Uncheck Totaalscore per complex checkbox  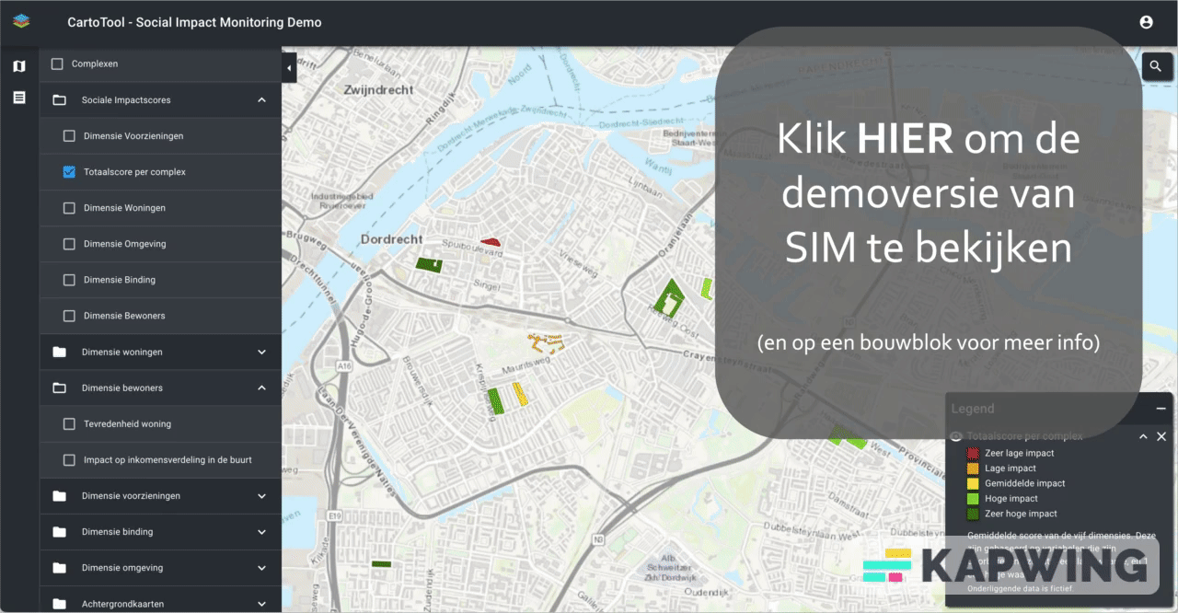coord(69,172)
